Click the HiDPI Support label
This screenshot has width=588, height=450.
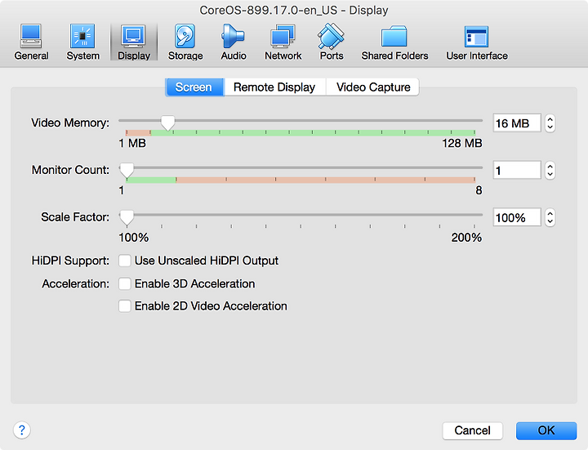70,261
